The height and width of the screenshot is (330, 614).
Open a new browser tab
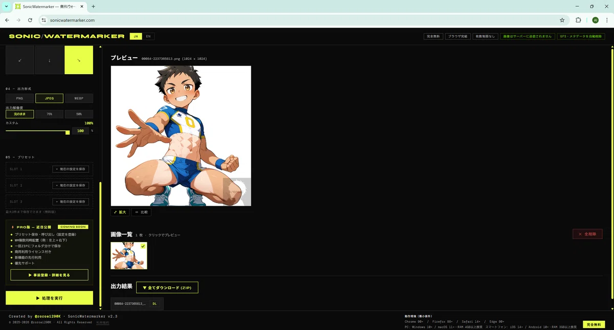93,7
